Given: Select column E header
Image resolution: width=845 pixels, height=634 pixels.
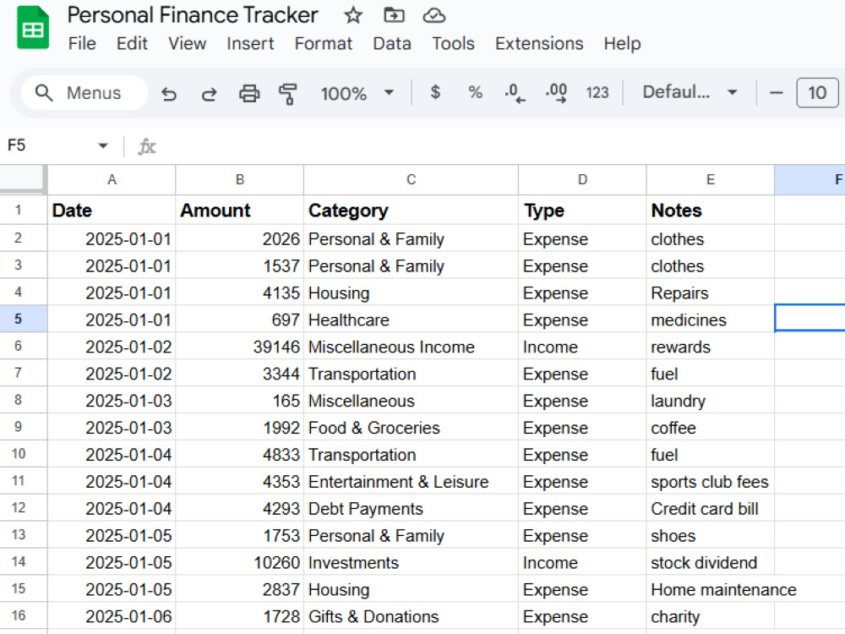Looking at the screenshot, I should 711,180.
